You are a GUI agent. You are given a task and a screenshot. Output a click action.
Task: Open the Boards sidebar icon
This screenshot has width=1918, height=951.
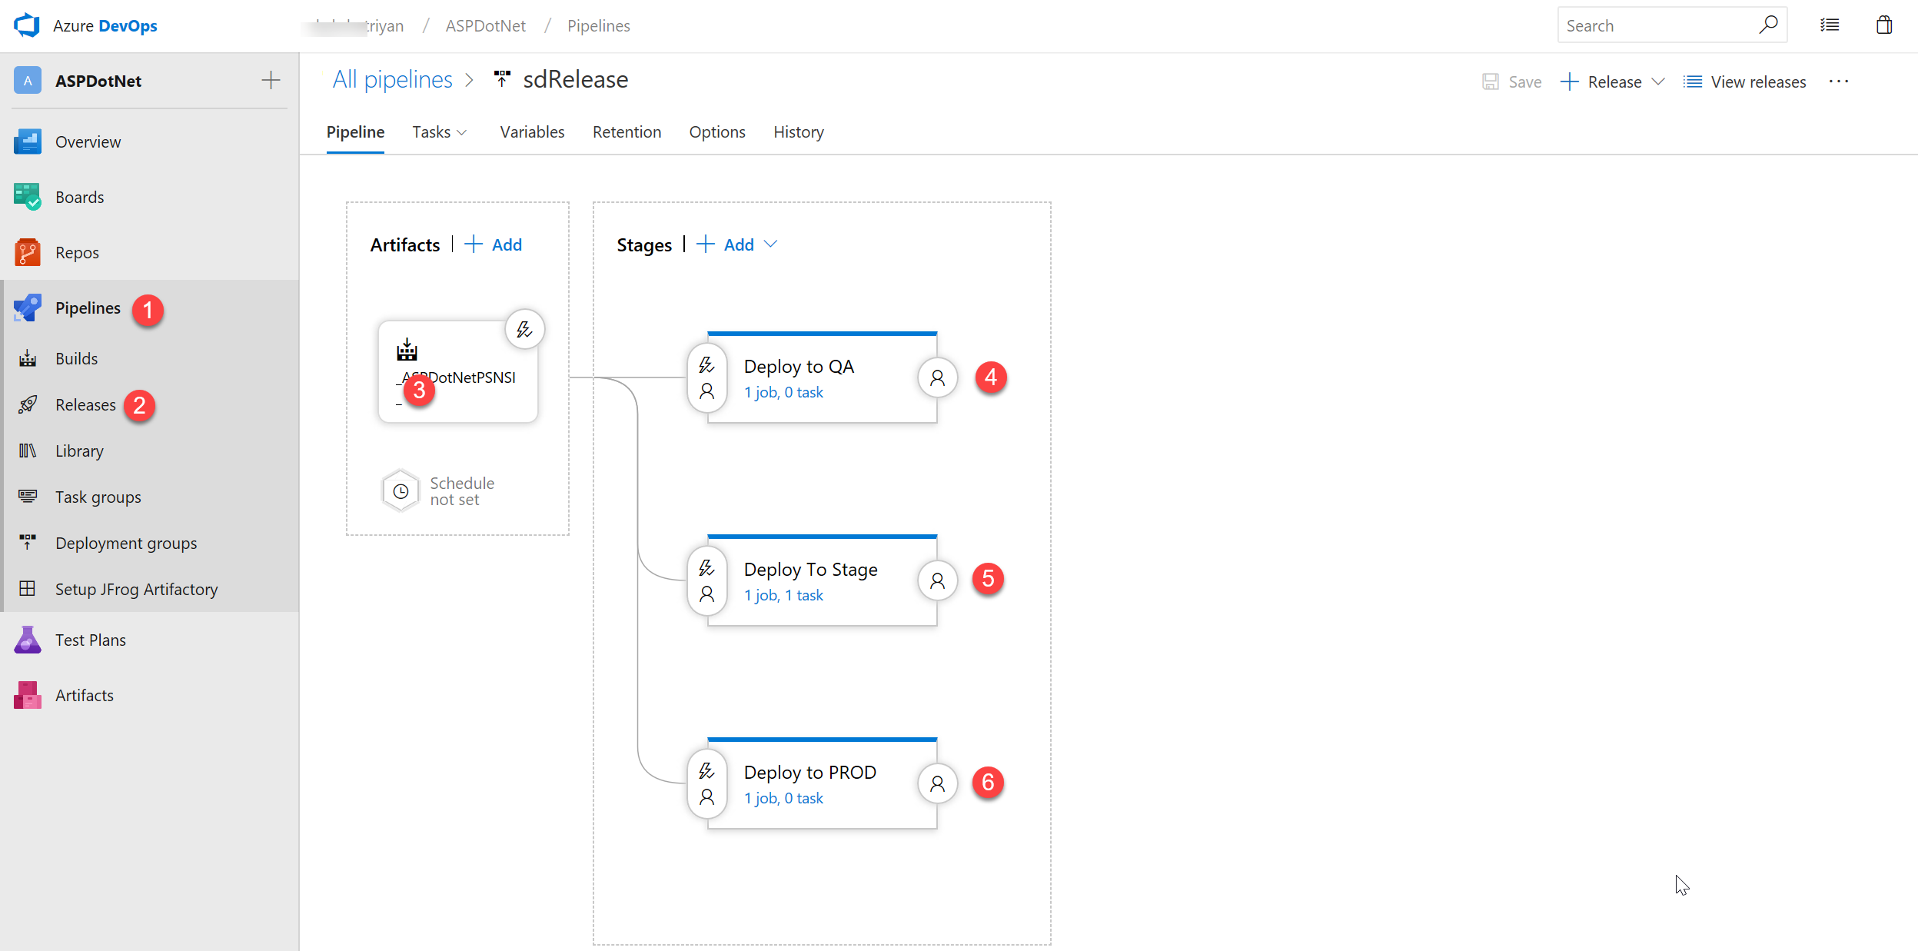(28, 197)
